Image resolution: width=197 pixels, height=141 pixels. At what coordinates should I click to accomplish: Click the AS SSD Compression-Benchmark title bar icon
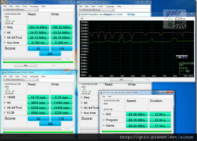click(79, 15)
